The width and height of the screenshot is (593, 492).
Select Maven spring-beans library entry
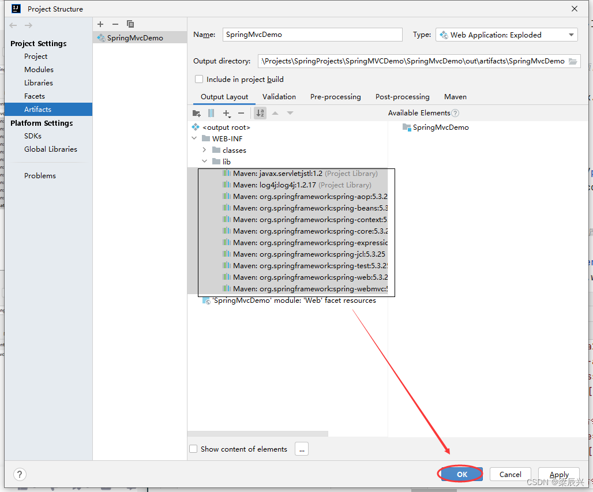coord(305,208)
